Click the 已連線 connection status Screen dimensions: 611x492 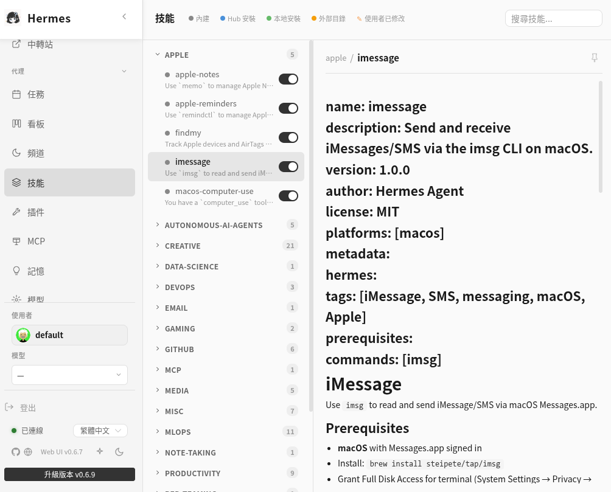[27, 431]
